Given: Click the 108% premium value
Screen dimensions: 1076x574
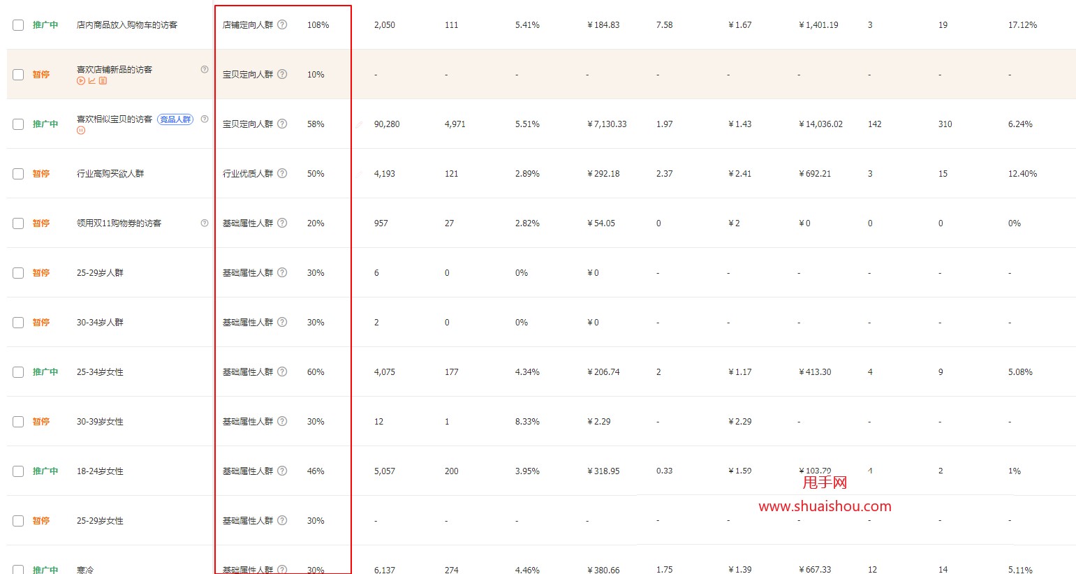Looking at the screenshot, I should [318, 25].
